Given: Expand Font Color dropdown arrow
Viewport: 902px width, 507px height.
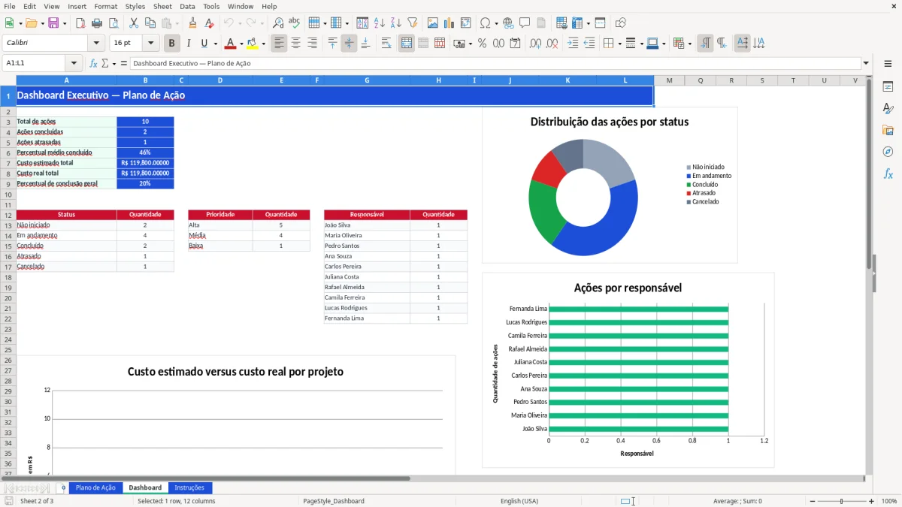Looking at the screenshot, I should 241,44.
